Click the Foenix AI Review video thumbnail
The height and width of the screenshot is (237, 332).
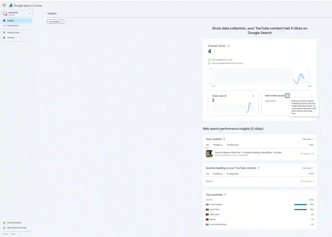tap(209, 154)
